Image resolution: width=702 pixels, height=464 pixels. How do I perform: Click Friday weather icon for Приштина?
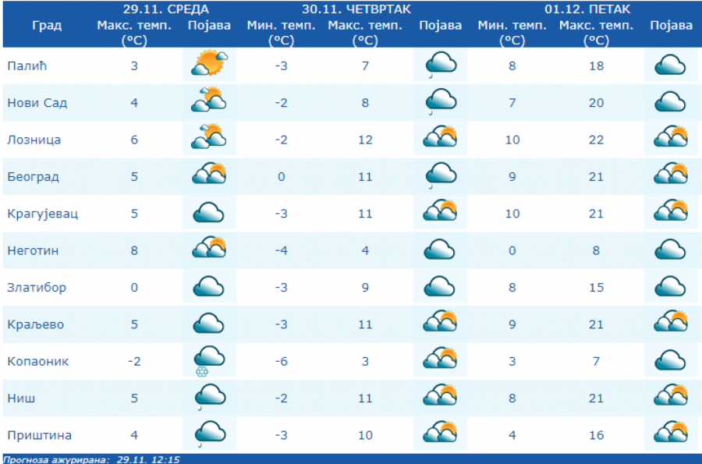click(x=670, y=434)
